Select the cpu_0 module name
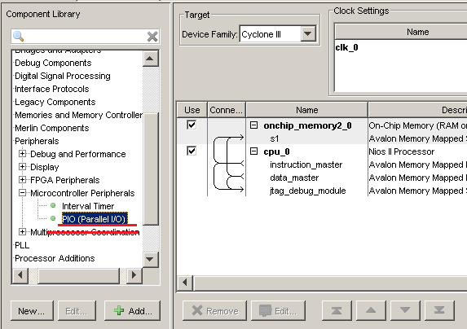 (276, 151)
